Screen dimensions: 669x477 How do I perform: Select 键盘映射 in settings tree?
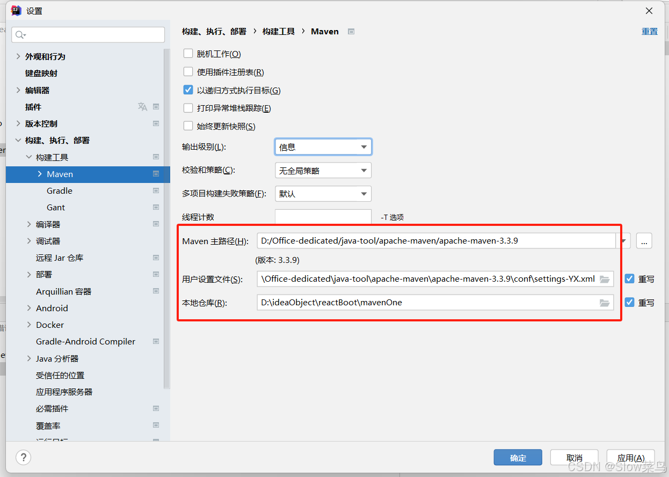[x=41, y=74]
